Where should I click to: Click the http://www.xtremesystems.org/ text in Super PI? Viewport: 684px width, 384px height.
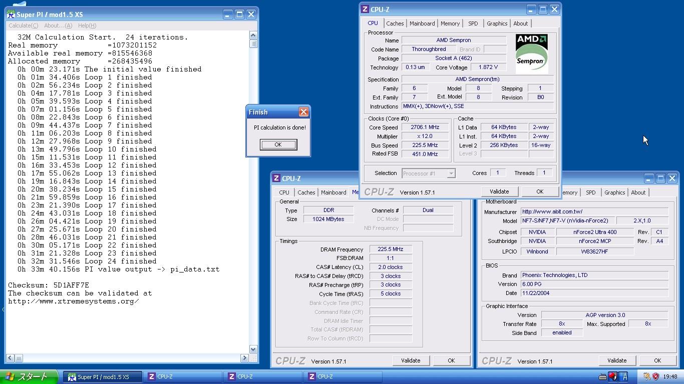click(73, 301)
